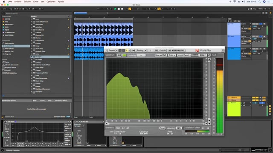Click the Solo button in SPAN Plus toolbar
This screenshot has width=273, height=153.
(157, 51)
